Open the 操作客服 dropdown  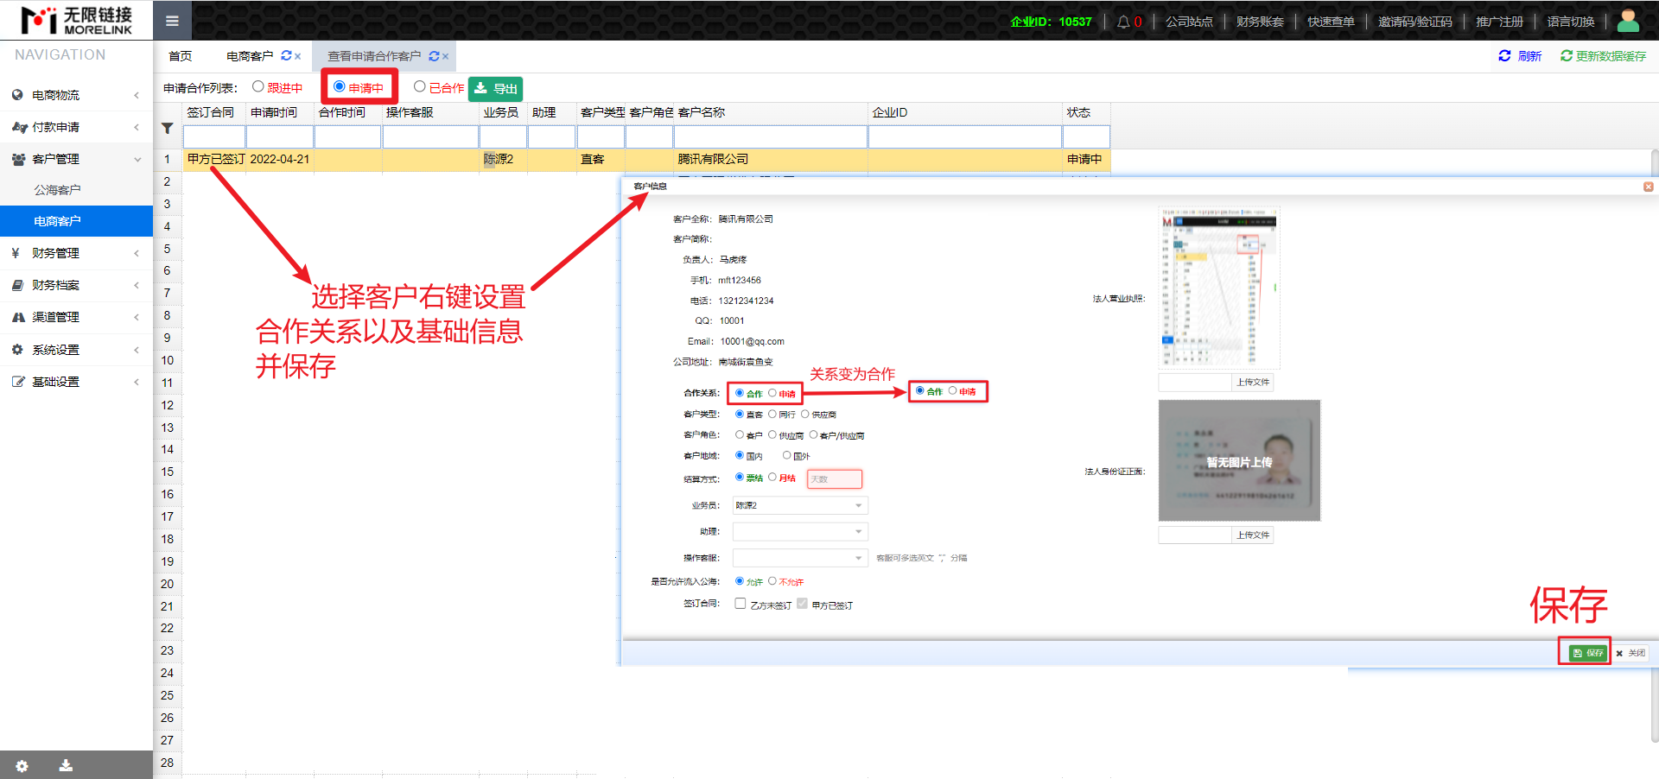(x=800, y=558)
